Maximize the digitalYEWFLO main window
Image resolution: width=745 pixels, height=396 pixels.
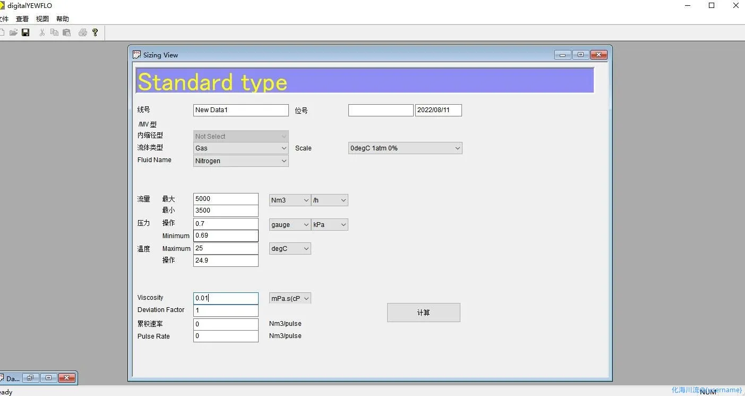pyautogui.click(x=712, y=6)
